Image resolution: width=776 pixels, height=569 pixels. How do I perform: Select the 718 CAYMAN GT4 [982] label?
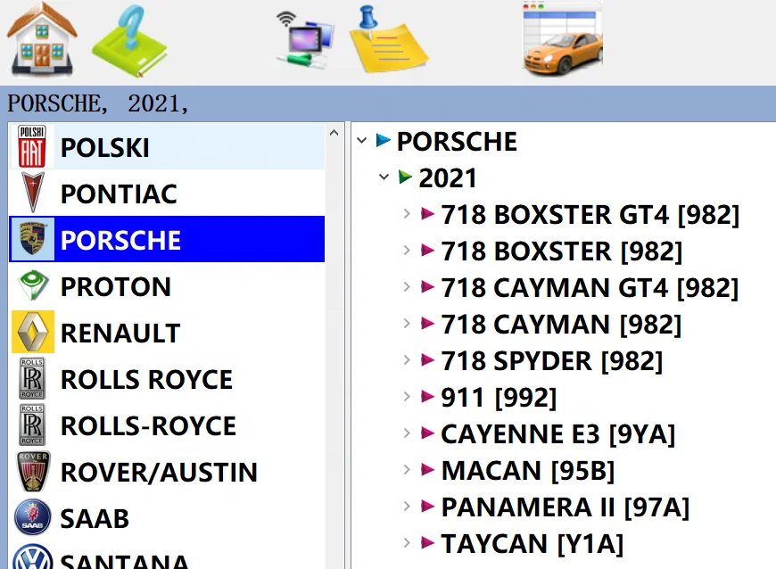590,287
